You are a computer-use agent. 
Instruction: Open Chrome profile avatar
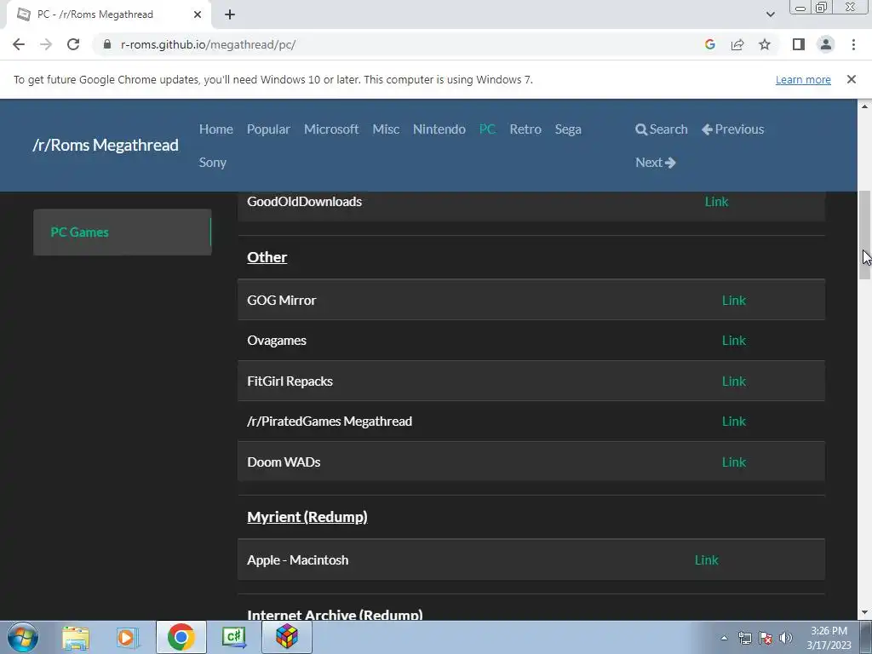tap(826, 44)
